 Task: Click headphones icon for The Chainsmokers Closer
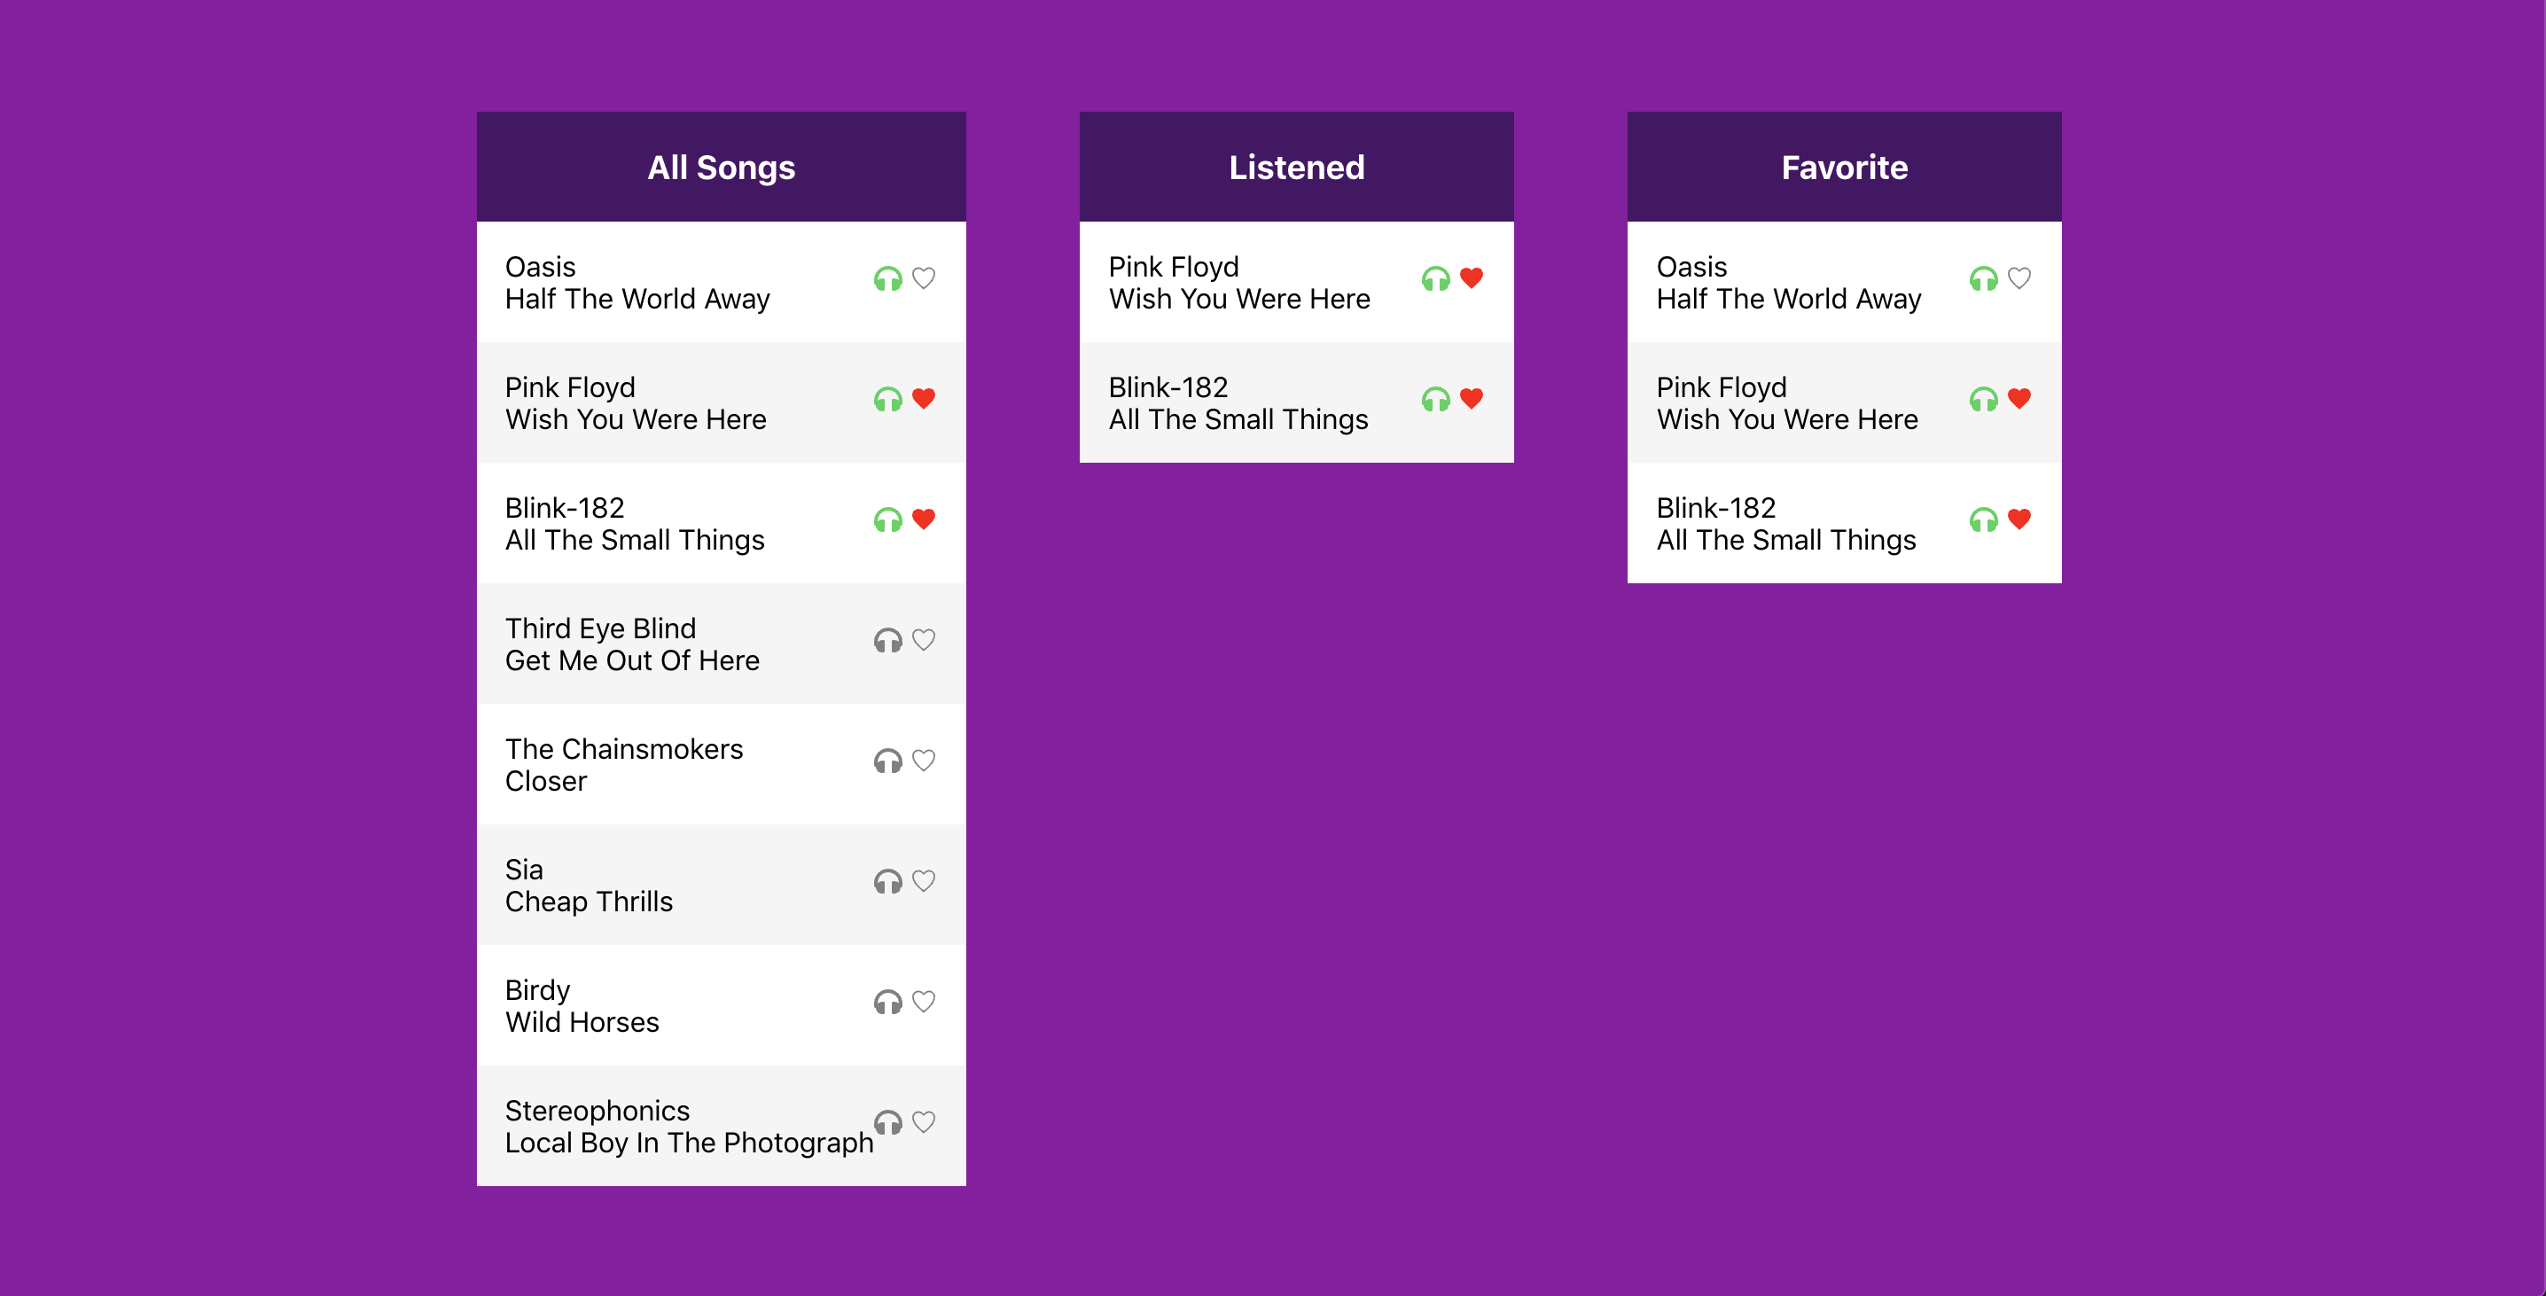(x=887, y=761)
